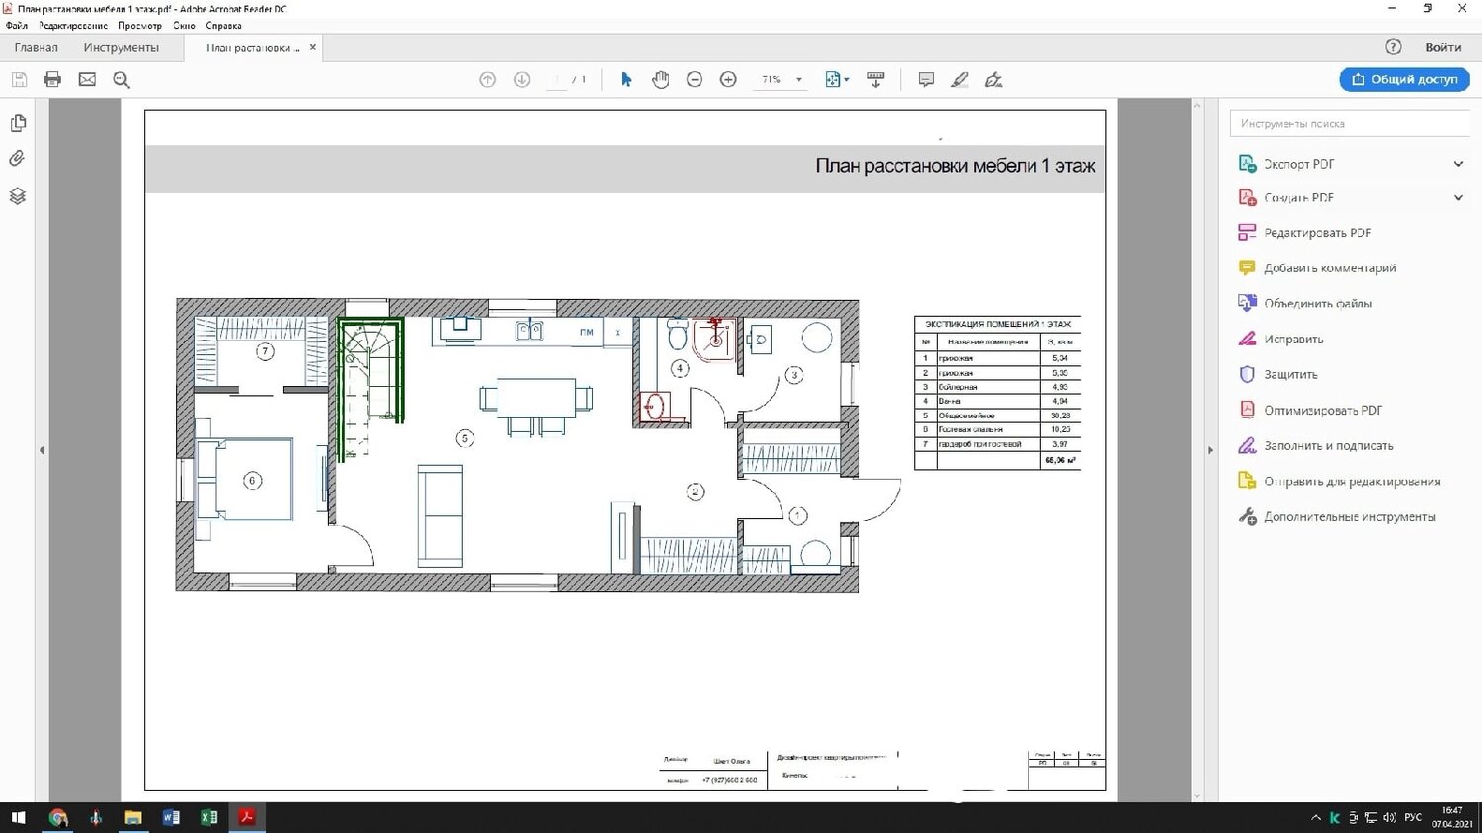The height and width of the screenshot is (833, 1482).
Task: Expand the Создать PDF section
Action: pyautogui.click(x=1458, y=198)
